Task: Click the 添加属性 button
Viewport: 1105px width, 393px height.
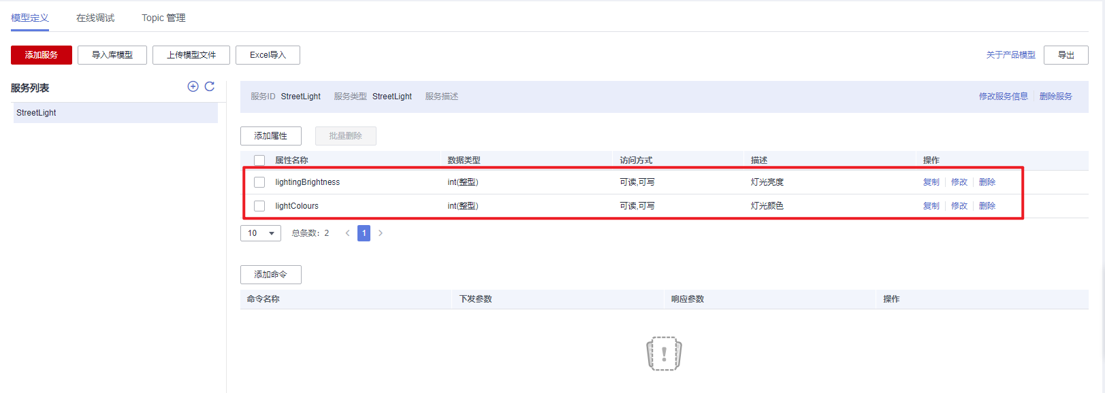Action: (x=271, y=136)
